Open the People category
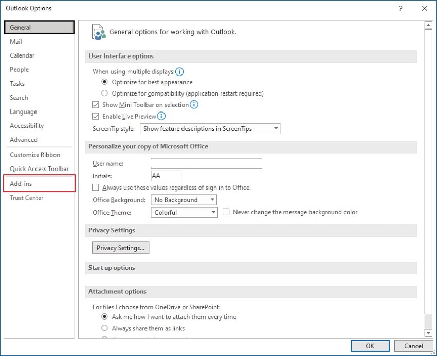 click(39, 69)
